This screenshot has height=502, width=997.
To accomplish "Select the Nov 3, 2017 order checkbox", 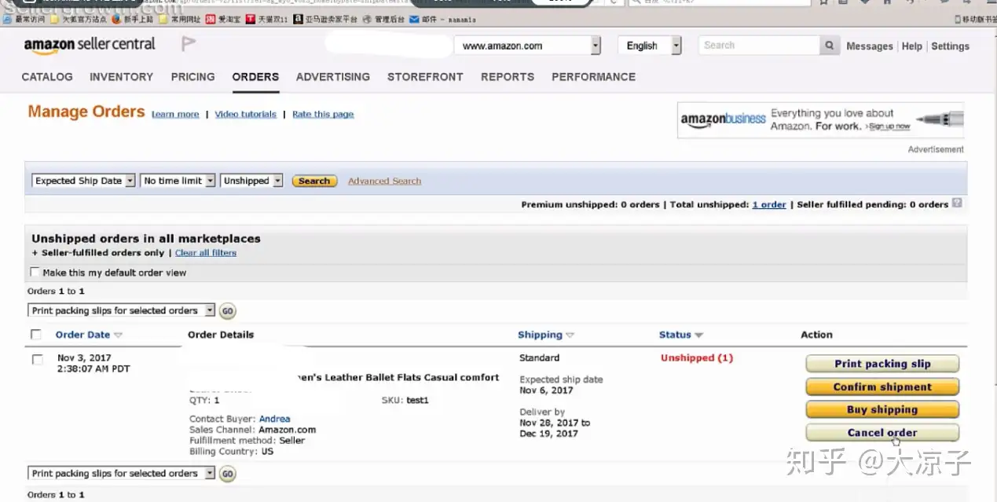I will pos(37,360).
